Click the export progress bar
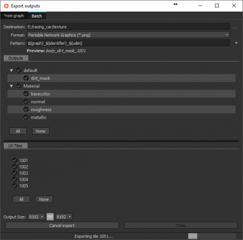 point(212,236)
